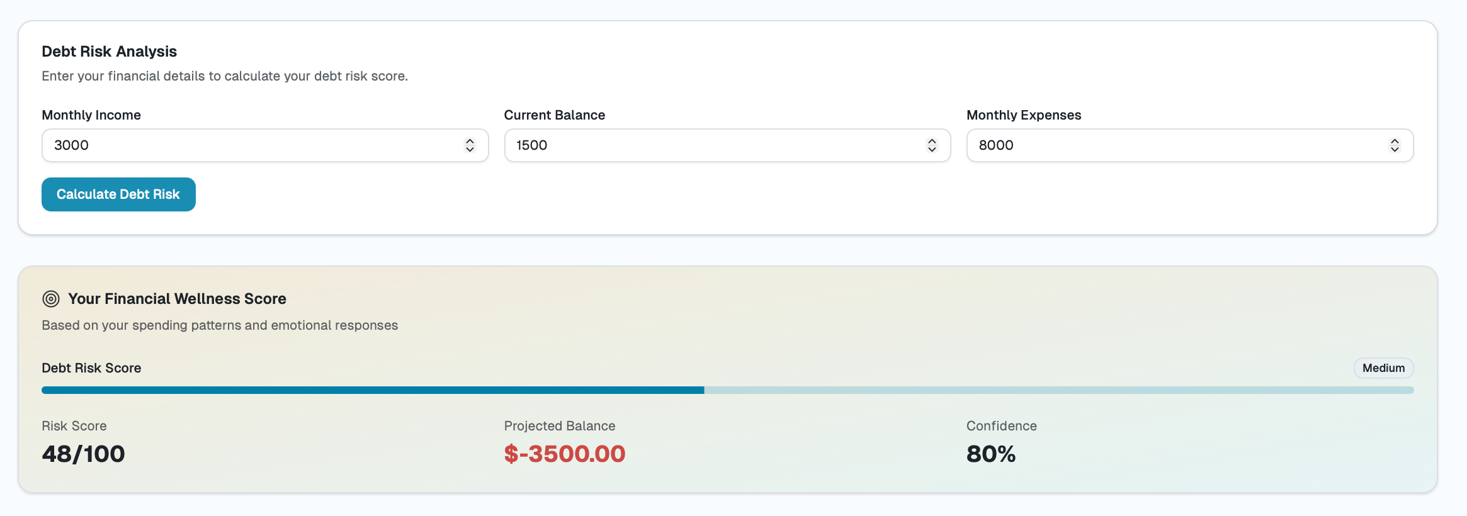Click the Monthly Income label
This screenshot has height=516, width=1467.
tap(91, 115)
